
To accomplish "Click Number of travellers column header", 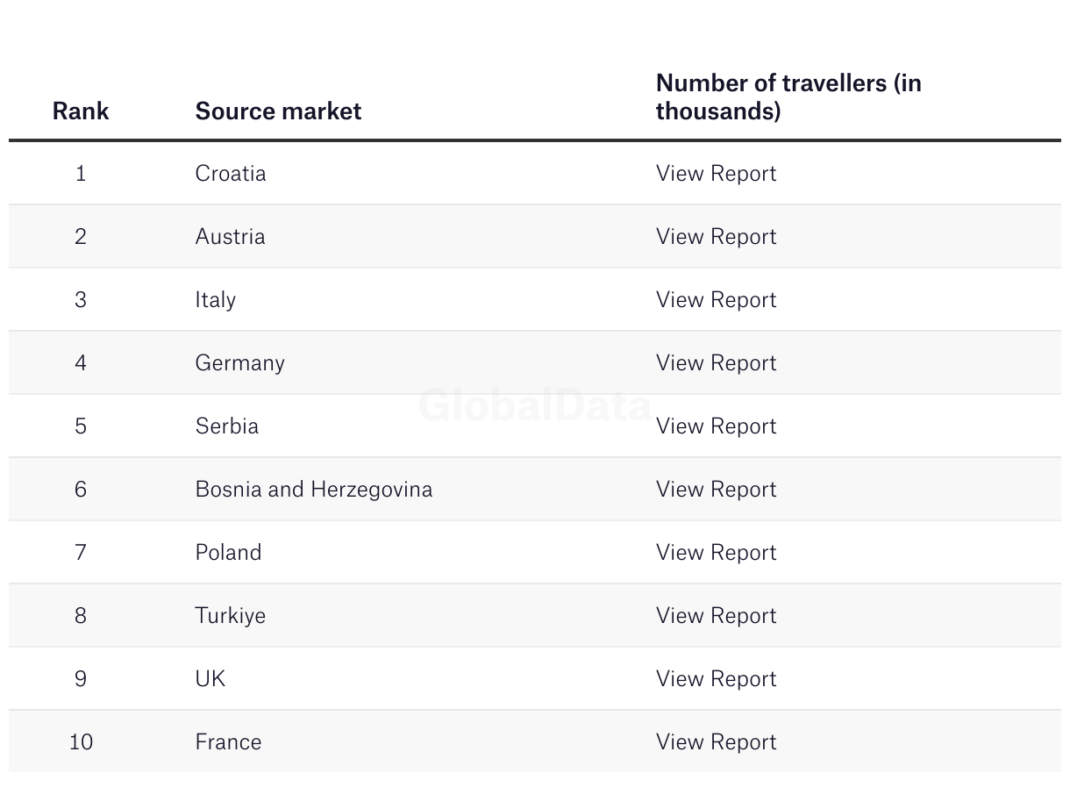I will 788,97.
